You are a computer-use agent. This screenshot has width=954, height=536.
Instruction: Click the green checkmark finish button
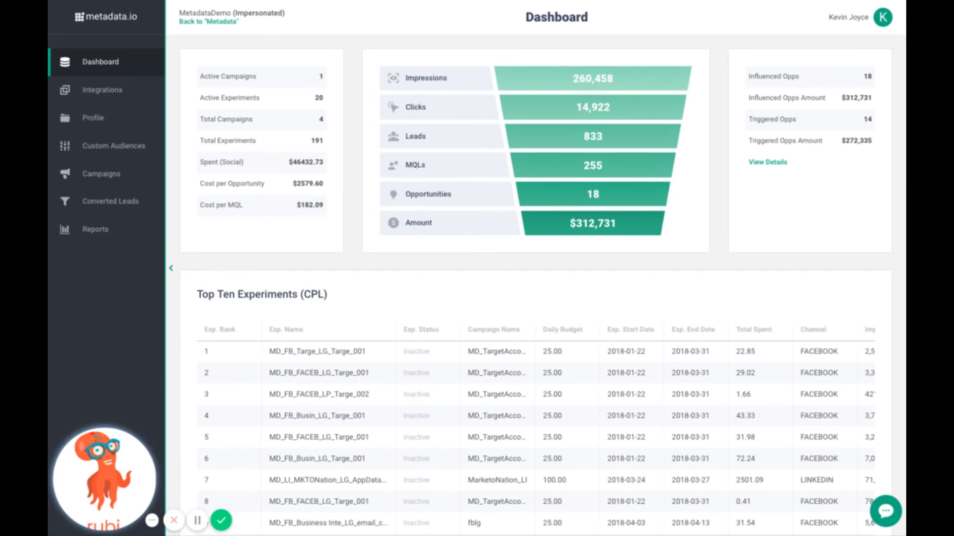click(x=221, y=520)
